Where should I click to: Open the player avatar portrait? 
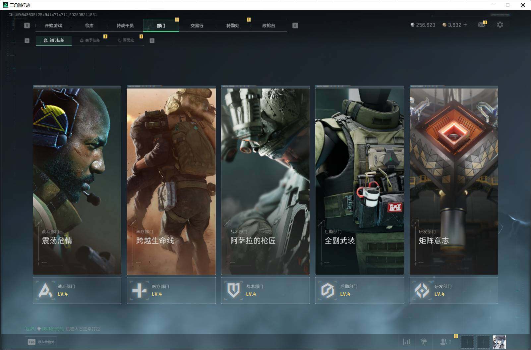click(499, 342)
